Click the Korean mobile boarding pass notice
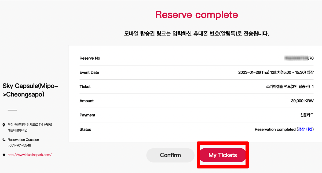Image resolution: width=322 pixels, height=173 pixels. coord(196,34)
